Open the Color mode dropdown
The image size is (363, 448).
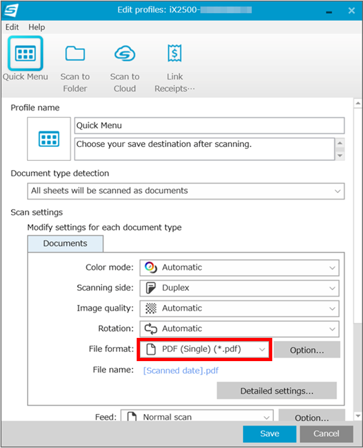point(239,268)
